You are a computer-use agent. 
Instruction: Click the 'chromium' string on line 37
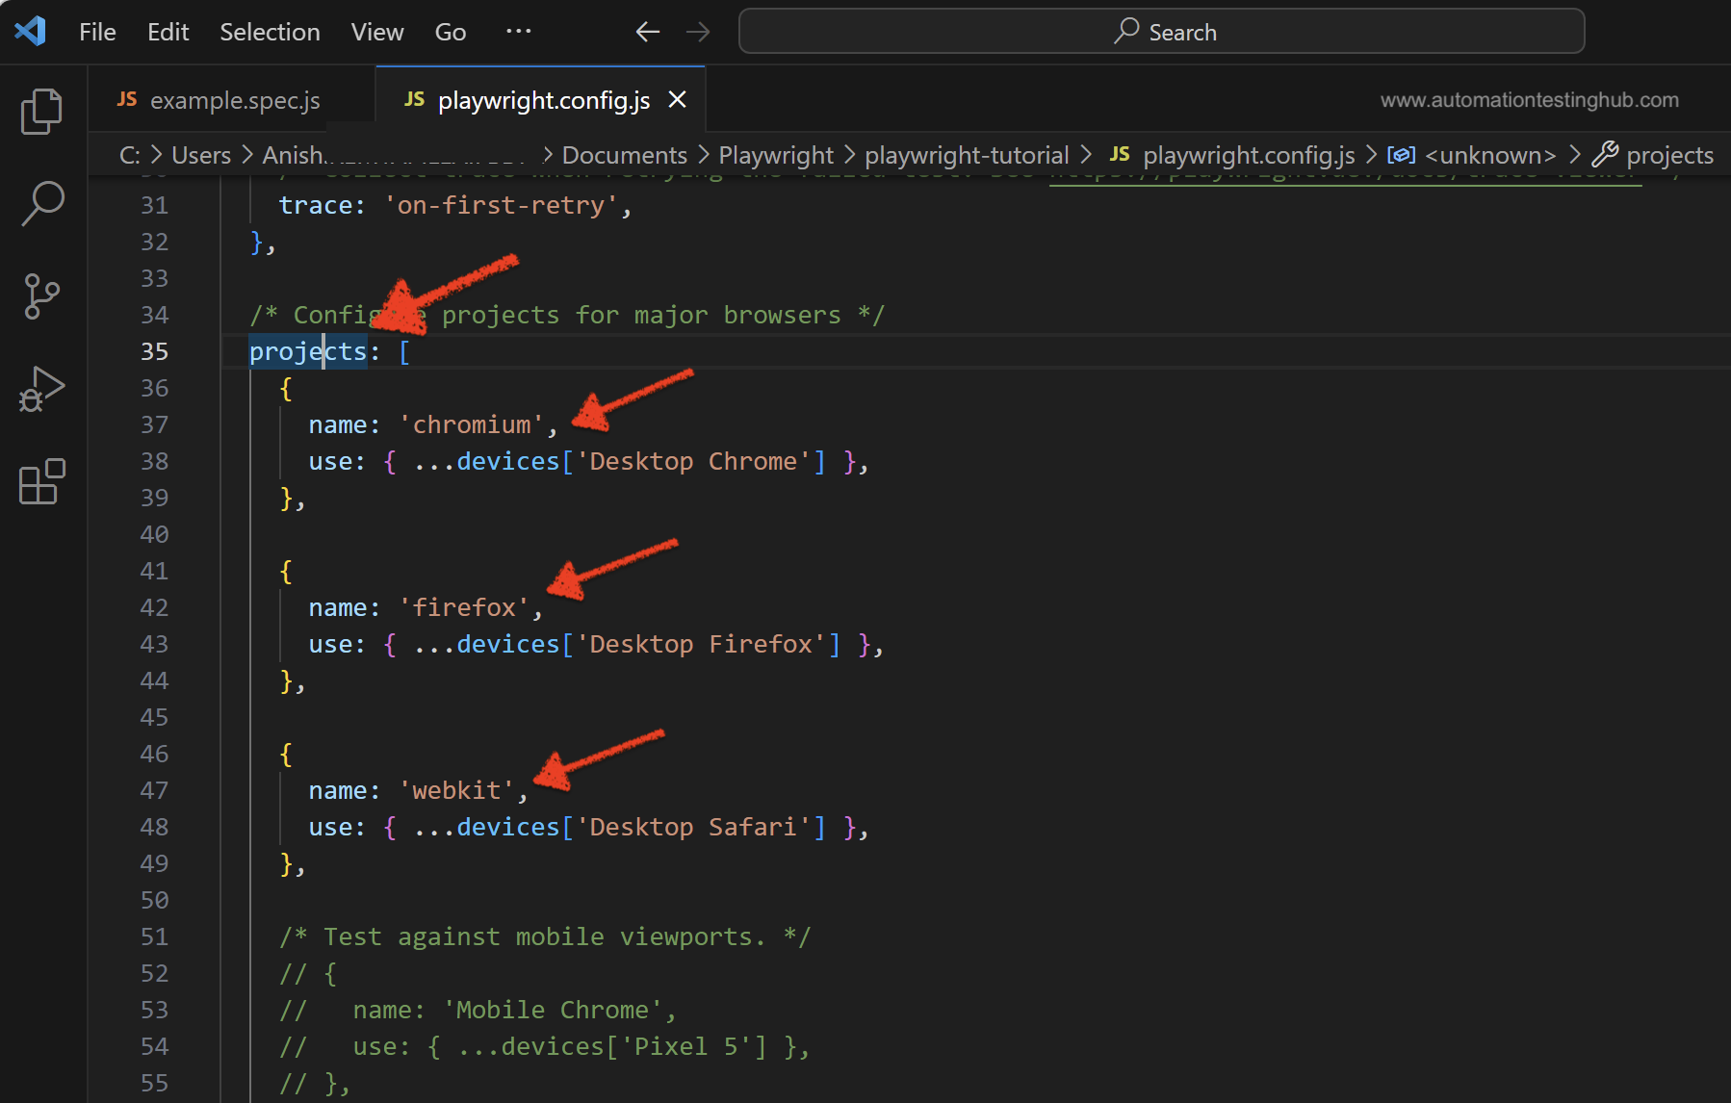(x=472, y=424)
